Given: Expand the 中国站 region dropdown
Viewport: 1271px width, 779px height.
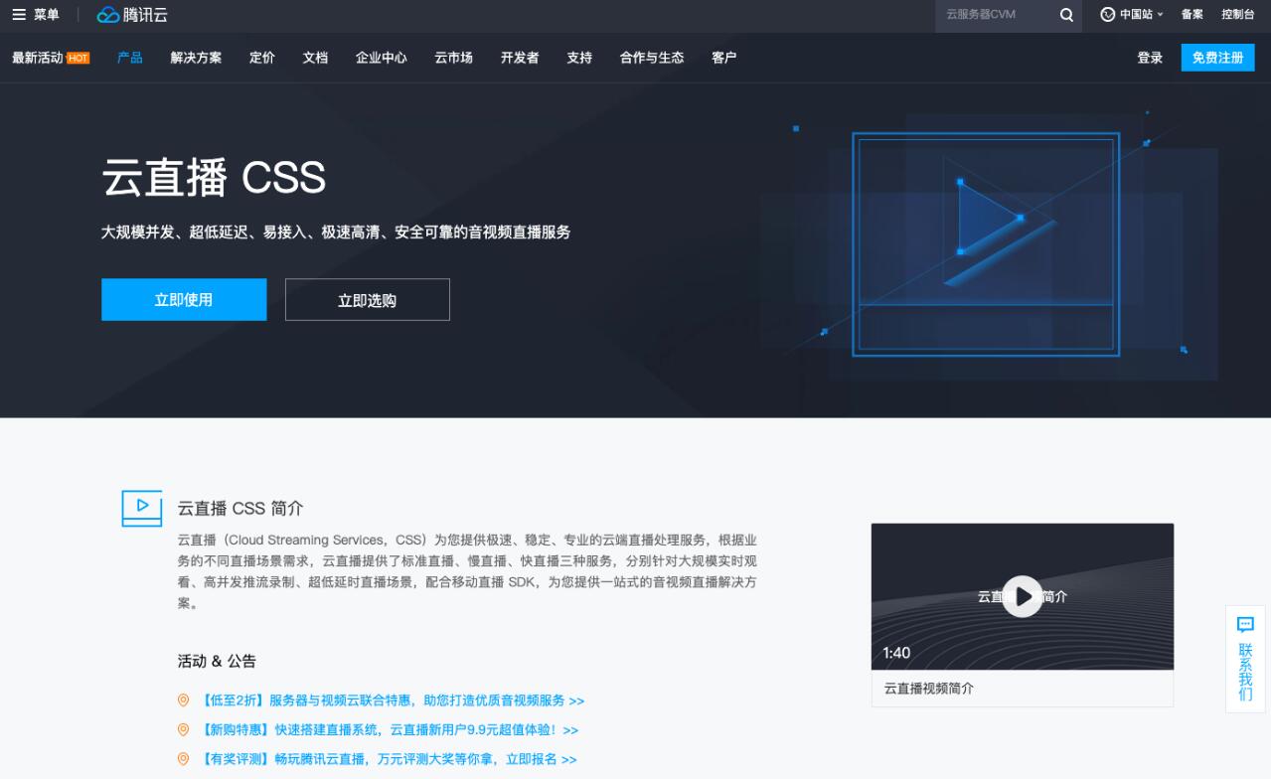Looking at the screenshot, I should point(1133,15).
